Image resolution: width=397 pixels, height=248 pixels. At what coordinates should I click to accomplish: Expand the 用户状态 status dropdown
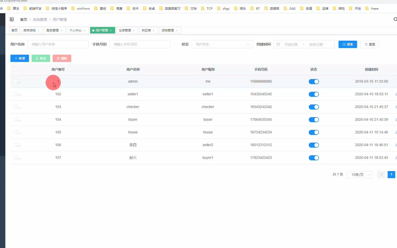point(222,44)
